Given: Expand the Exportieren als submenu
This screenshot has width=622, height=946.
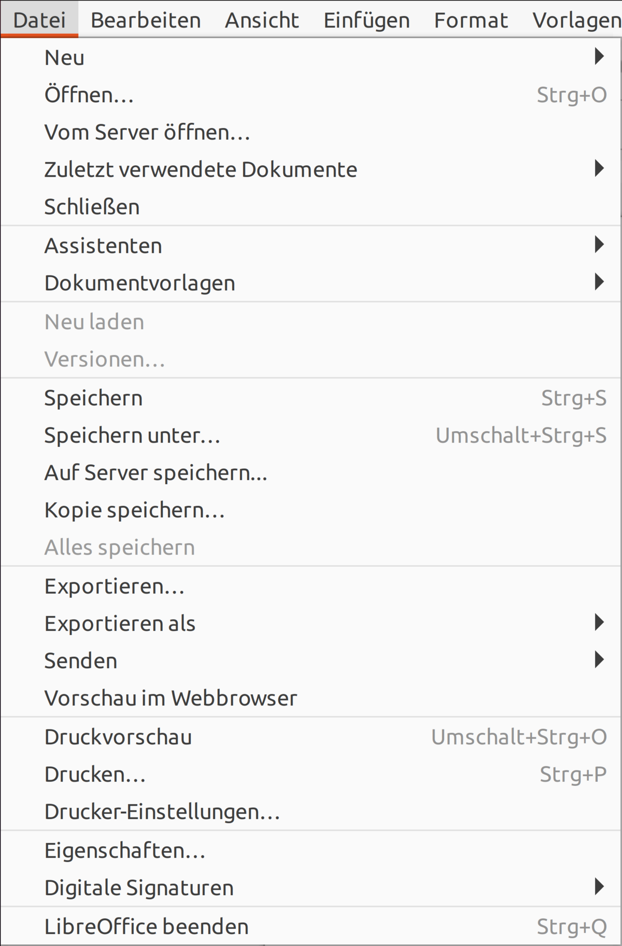Looking at the screenshot, I should (x=310, y=623).
